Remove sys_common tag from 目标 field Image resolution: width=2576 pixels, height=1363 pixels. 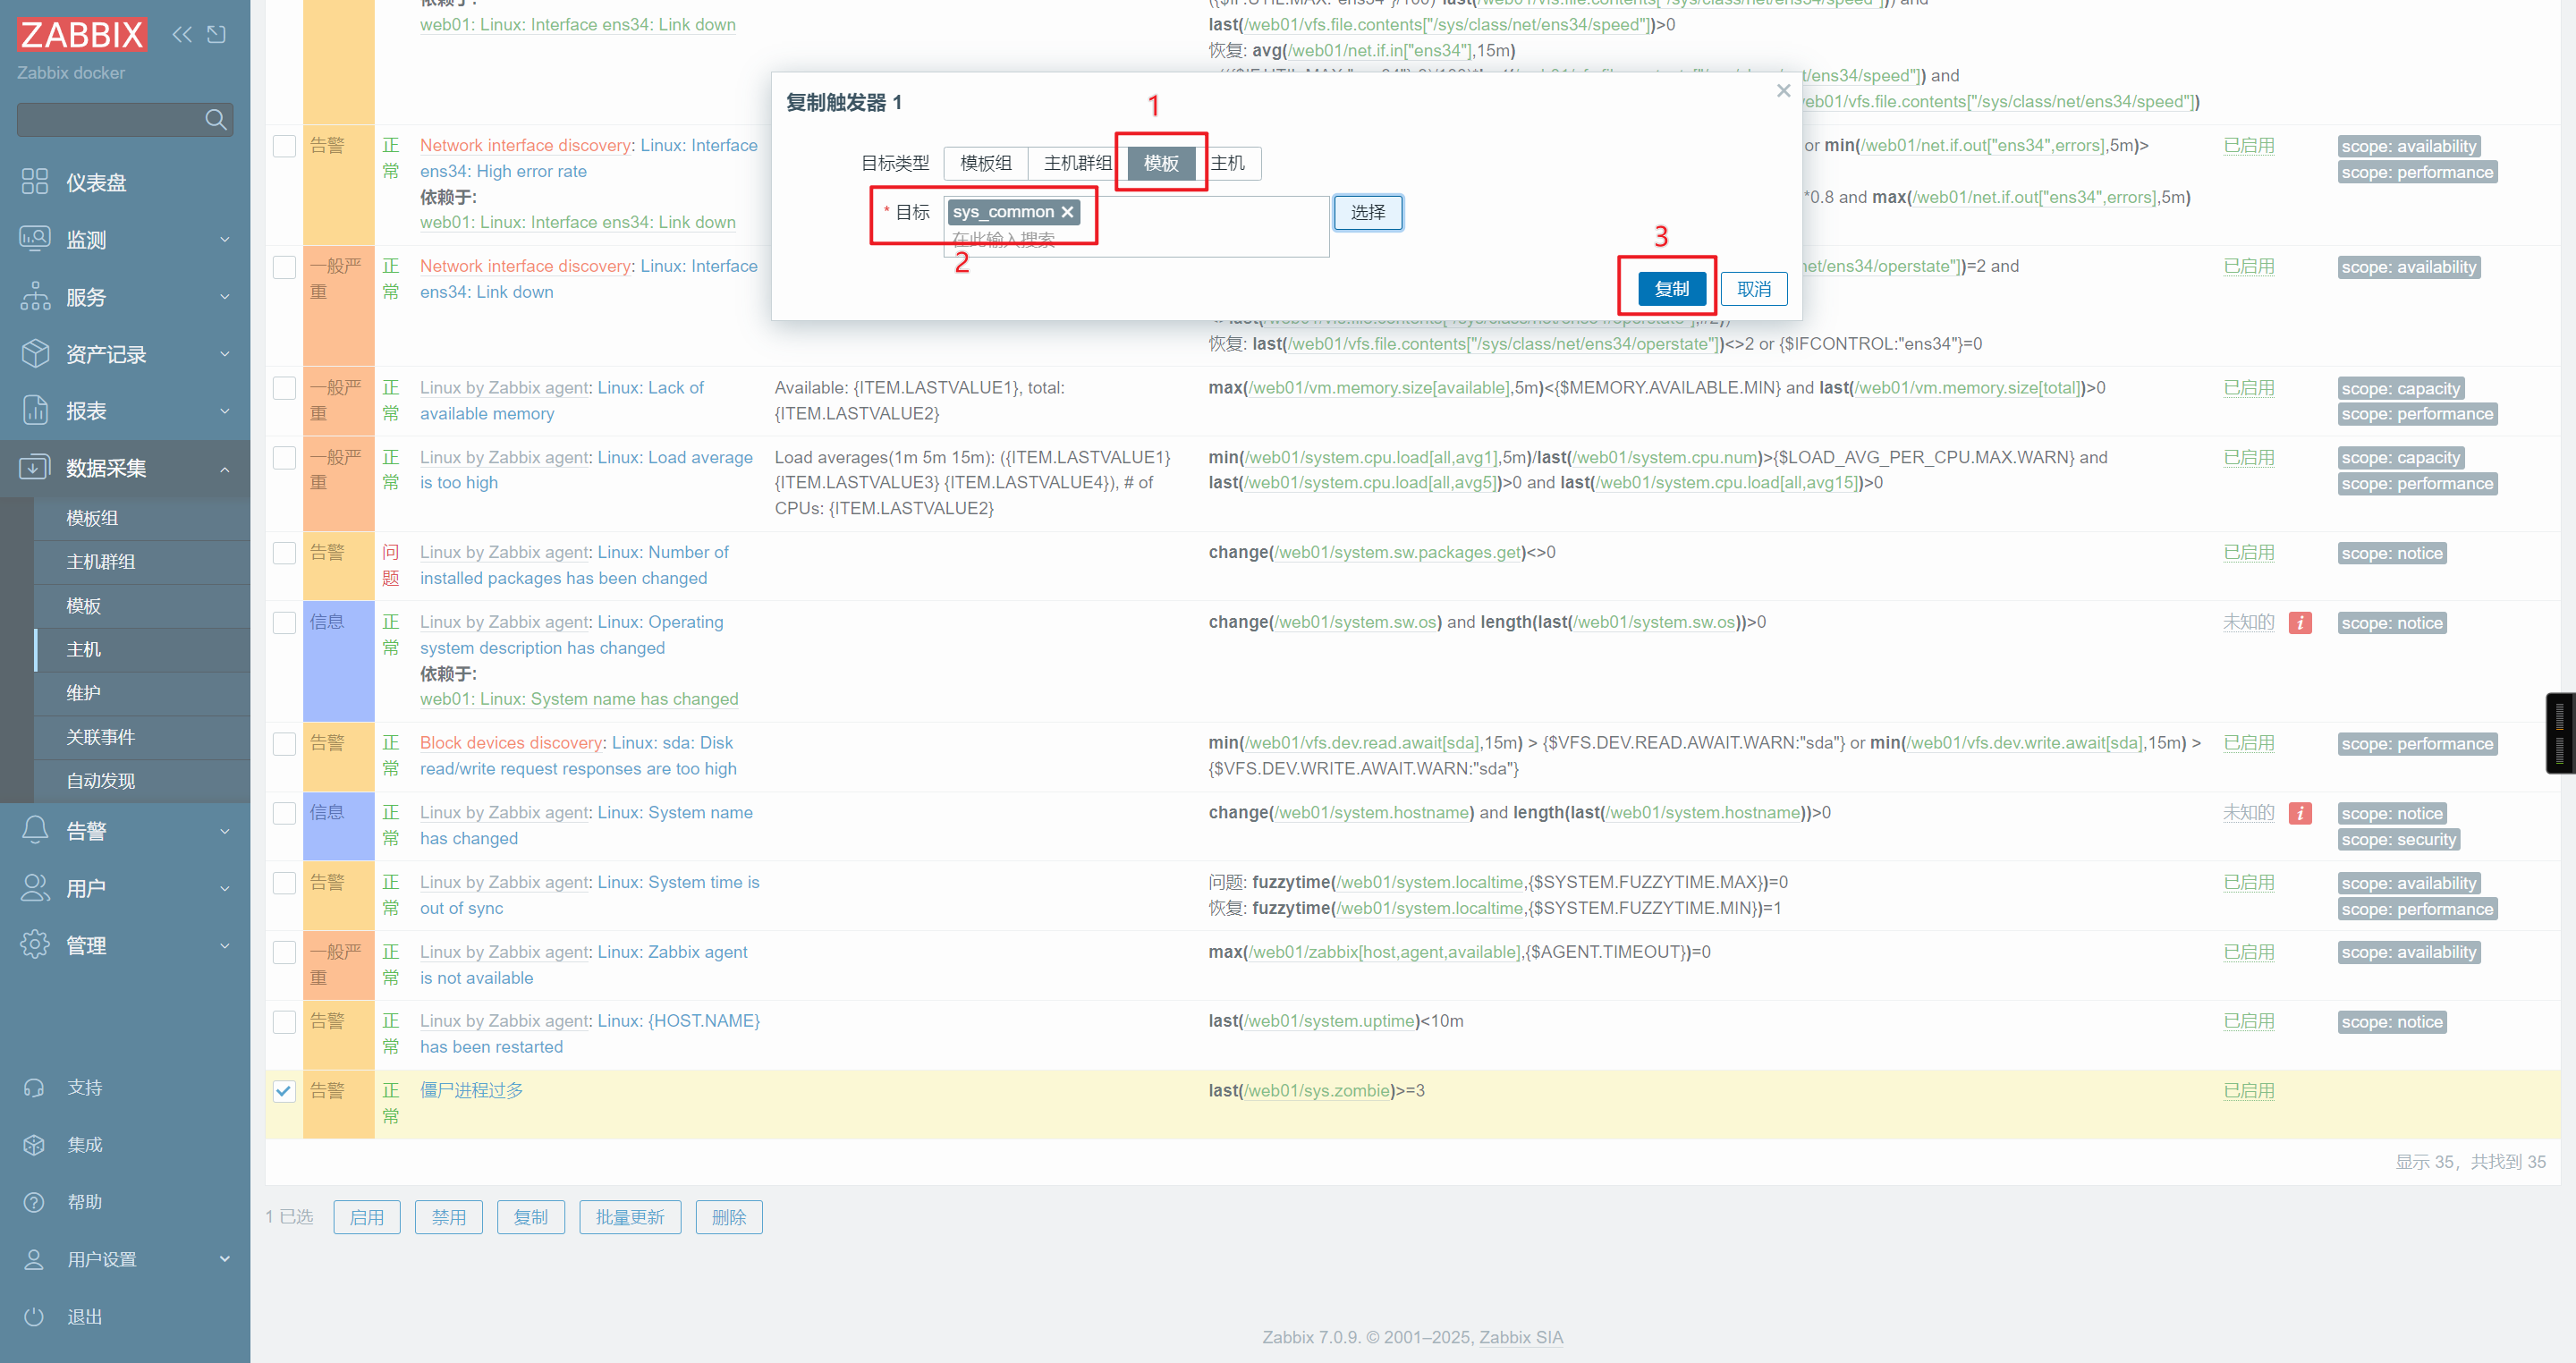click(1067, 212)
